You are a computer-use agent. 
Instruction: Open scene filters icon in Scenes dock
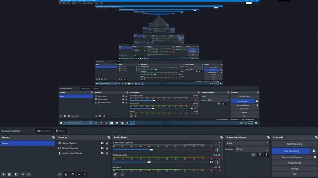point(16,174)
